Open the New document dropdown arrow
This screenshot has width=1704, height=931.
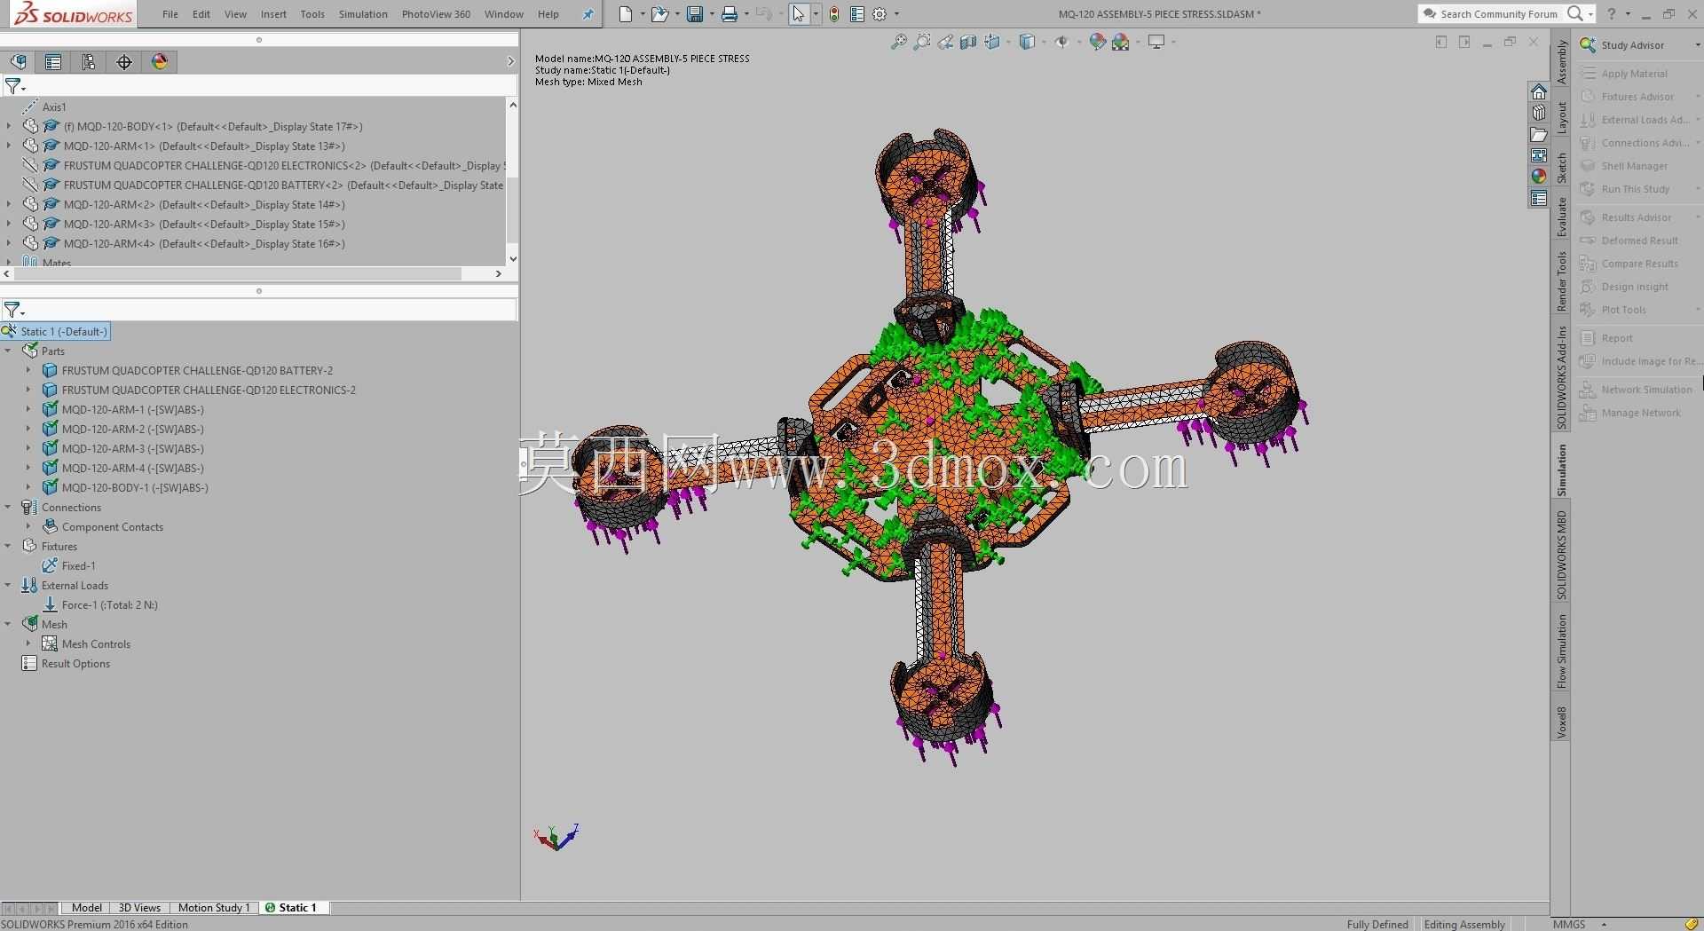pos(643,14)
